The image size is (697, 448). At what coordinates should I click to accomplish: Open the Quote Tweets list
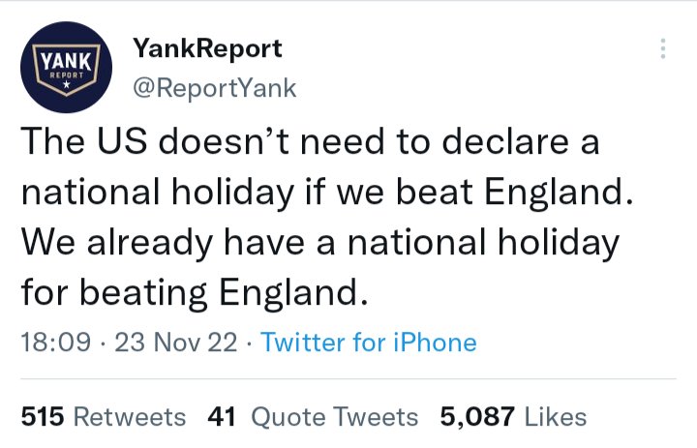click(x=334, y=417)
